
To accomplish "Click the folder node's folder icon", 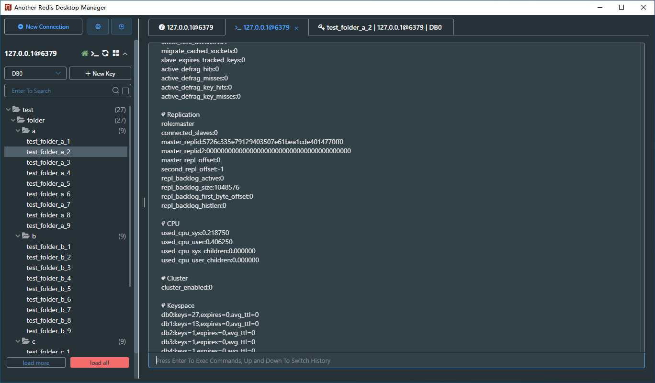I will click(21, 120).
